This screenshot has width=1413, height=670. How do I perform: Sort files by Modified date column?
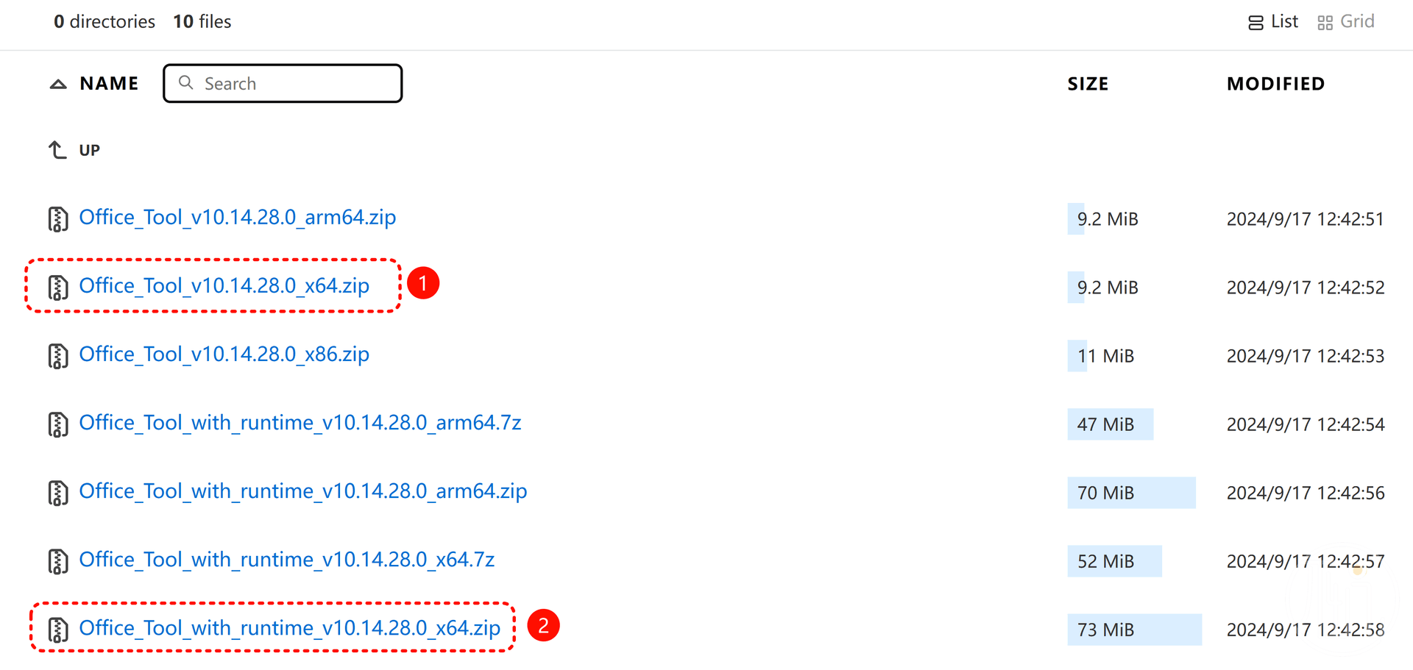tap(1275, 84)
